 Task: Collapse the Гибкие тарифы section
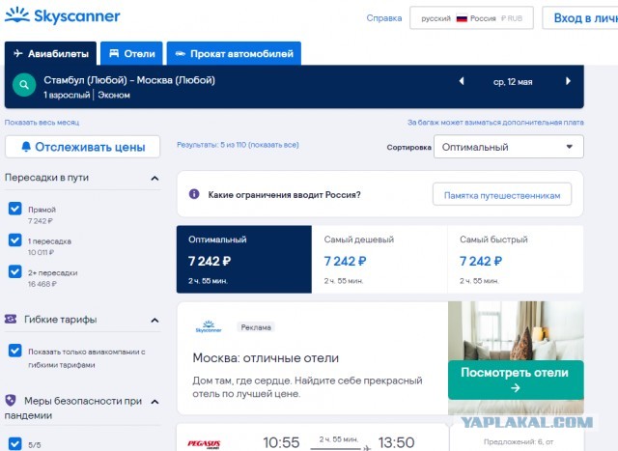click(x=154, y=320)
